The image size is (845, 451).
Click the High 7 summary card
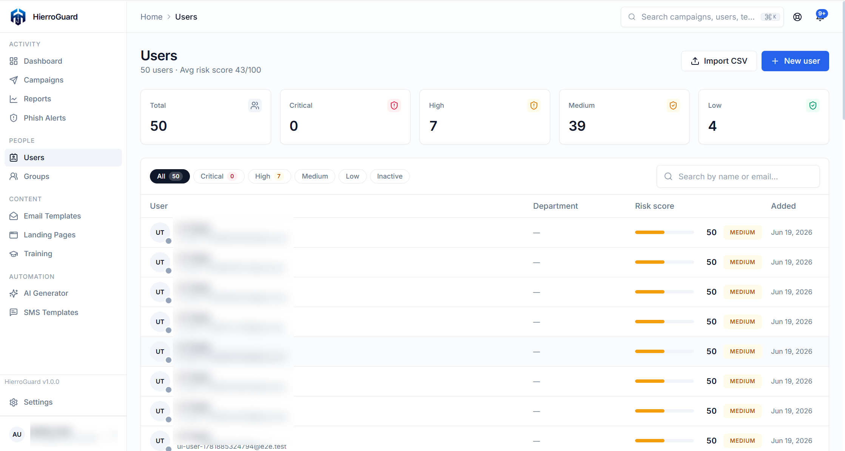point(485,117)
